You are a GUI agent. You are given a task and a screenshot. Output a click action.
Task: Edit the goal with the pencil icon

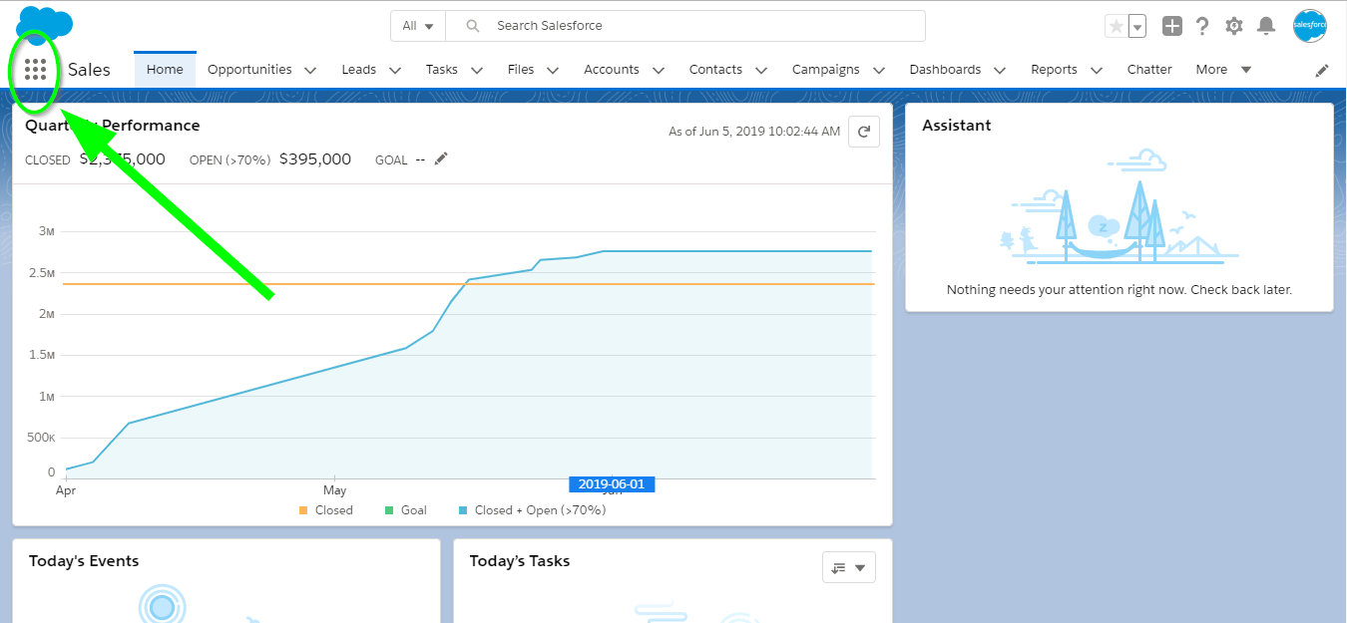tap(441, 158)
